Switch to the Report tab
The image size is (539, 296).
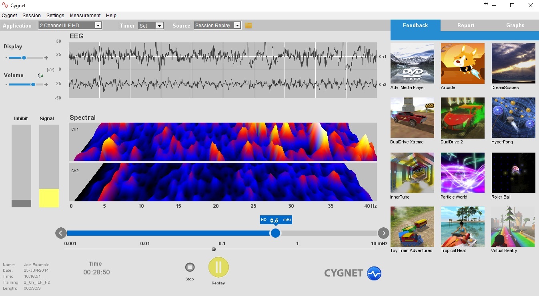click(x=466, y=25)
